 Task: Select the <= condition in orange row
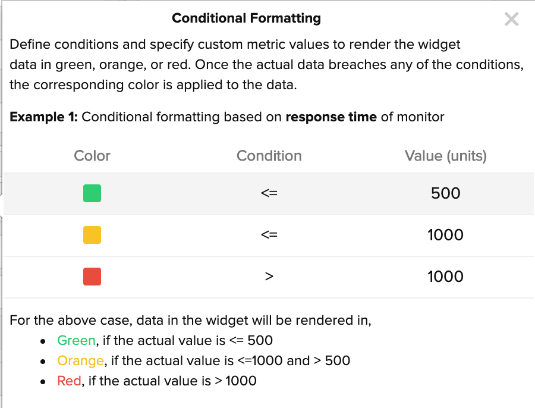click(x=269, y=235)
